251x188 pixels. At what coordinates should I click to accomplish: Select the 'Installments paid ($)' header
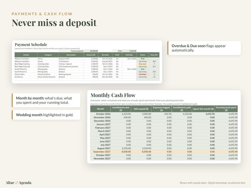182,109
